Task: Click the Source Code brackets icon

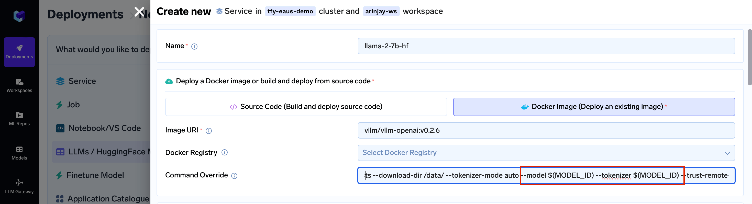Action: click(x=233, y=107)
